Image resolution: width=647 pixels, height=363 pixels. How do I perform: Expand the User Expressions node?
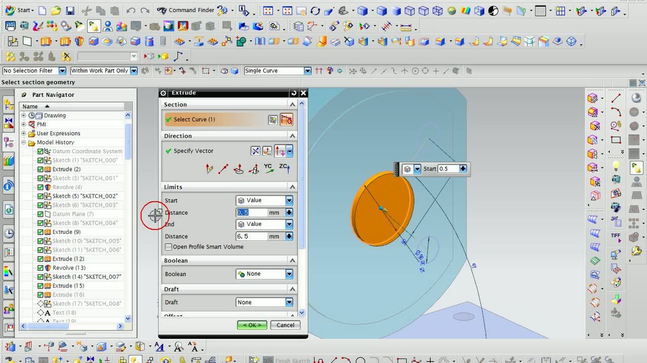23,133
